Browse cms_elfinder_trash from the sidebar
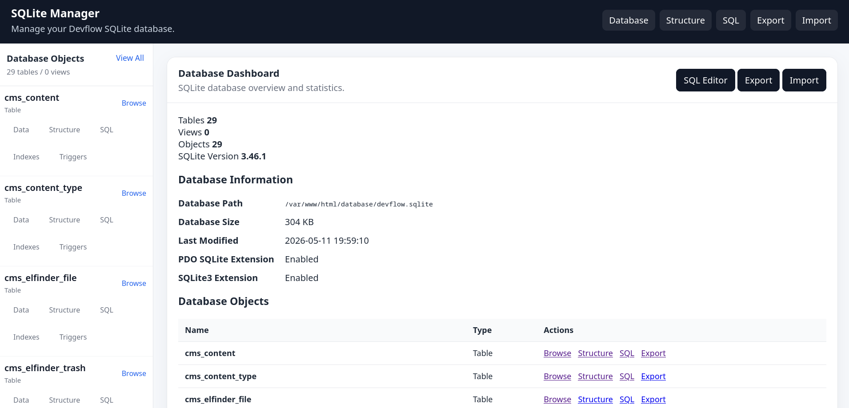 134,373
